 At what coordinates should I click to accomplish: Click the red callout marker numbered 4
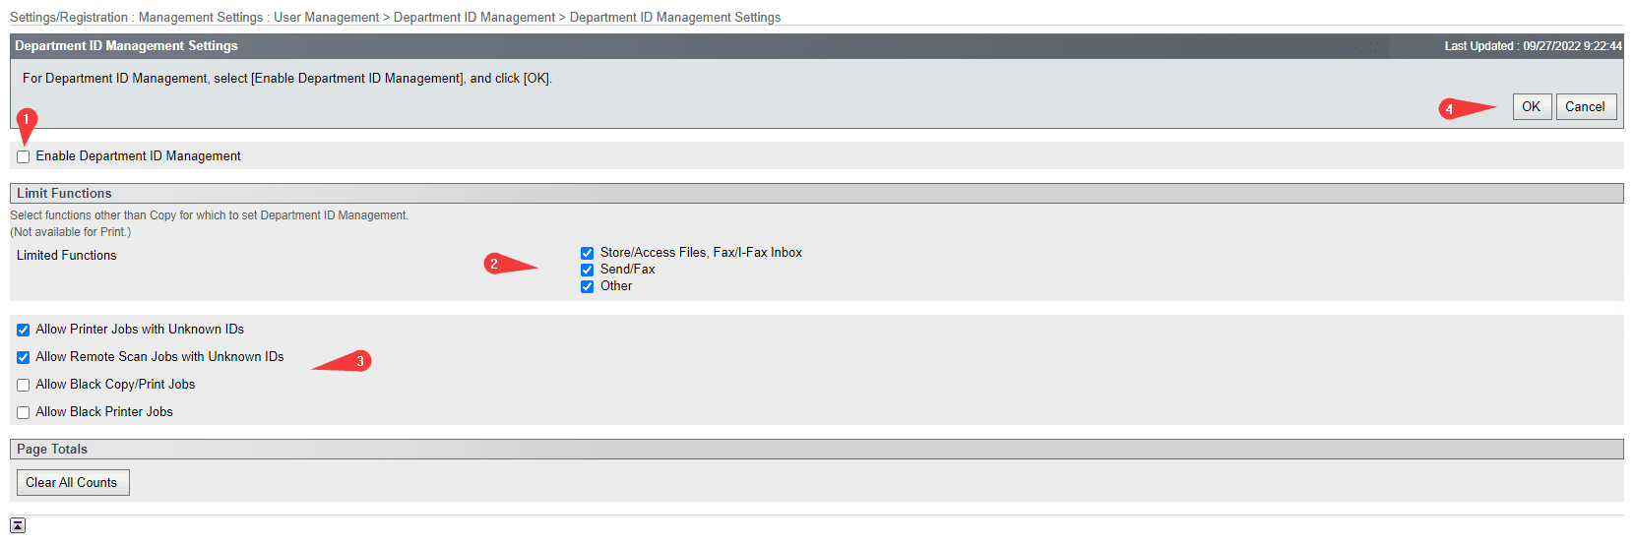coord(1449,109)
